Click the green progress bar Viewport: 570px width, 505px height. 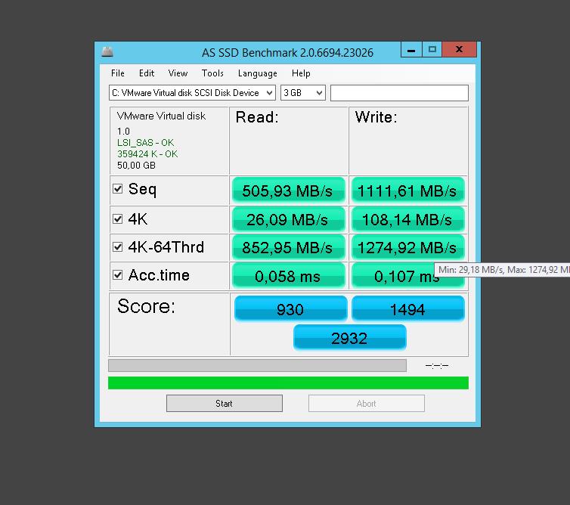(288, 383)
